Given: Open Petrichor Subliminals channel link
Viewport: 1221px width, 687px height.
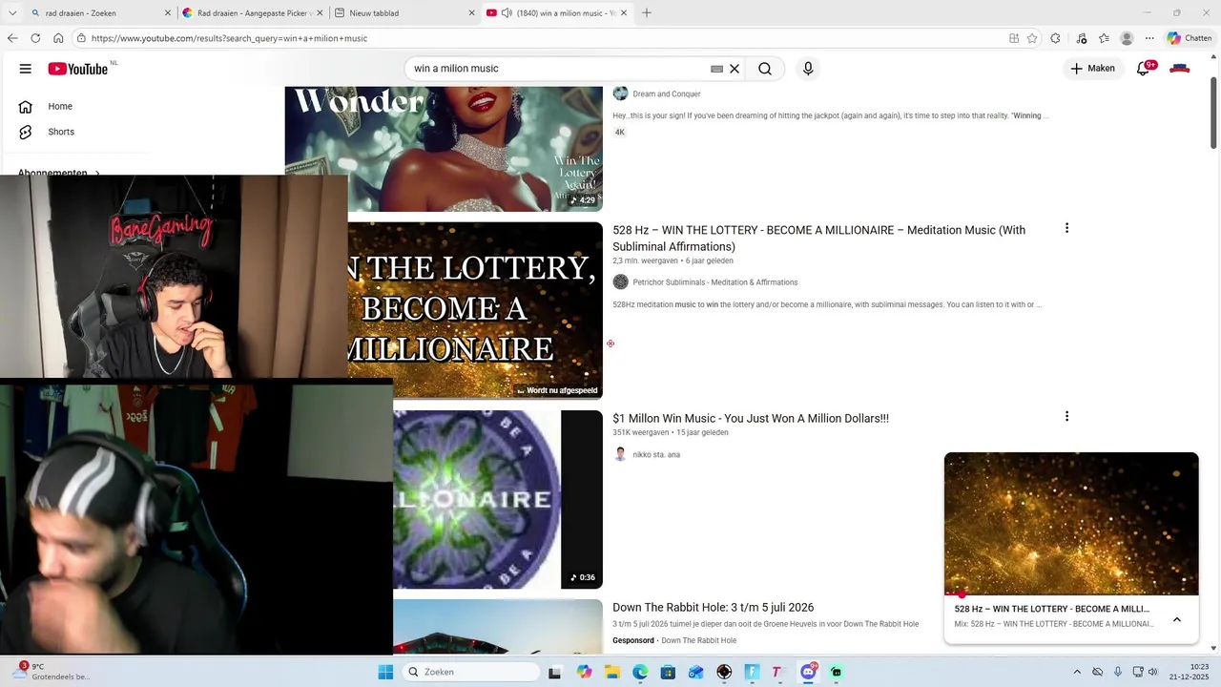Looking at the screenshot, I should pos(714,282).
